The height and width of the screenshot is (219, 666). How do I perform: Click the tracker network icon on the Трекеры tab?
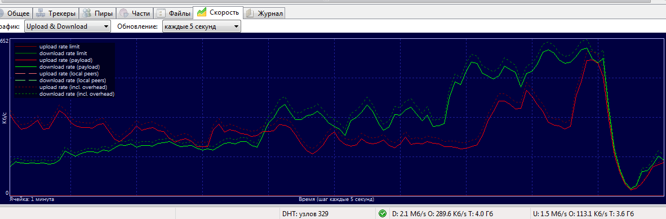[41, 14]
